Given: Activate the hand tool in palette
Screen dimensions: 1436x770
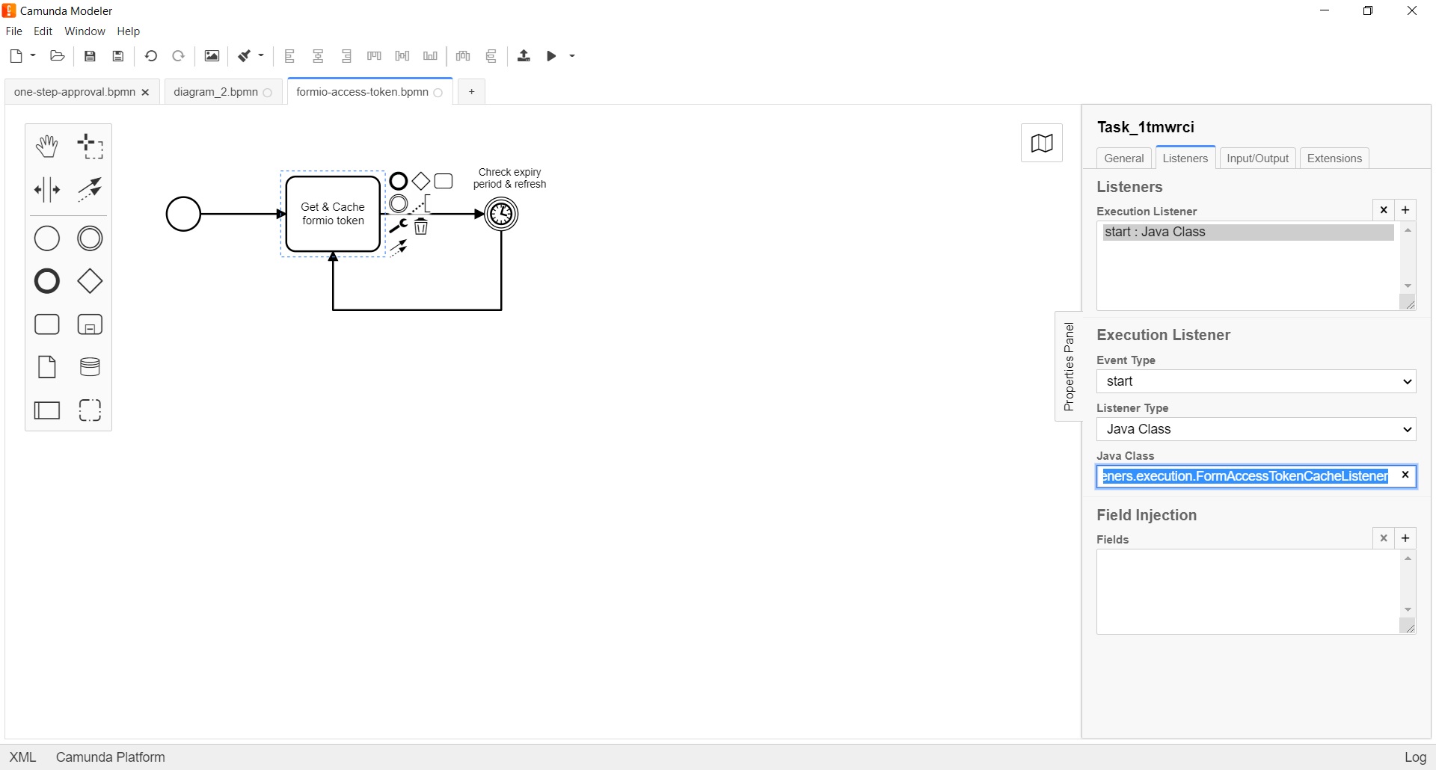Looking at the screenshot, I should coord(47,147).
